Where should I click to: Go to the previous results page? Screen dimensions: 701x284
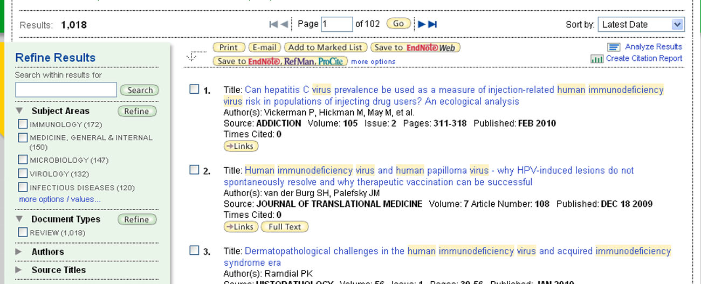pyautogui.click(x=284, y=24)
